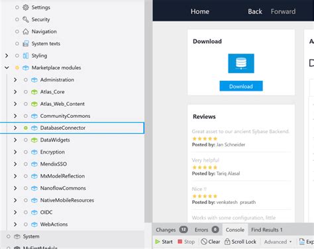
Task: Click the Export icon in console toolbar
Action: [x=302, y=242]
